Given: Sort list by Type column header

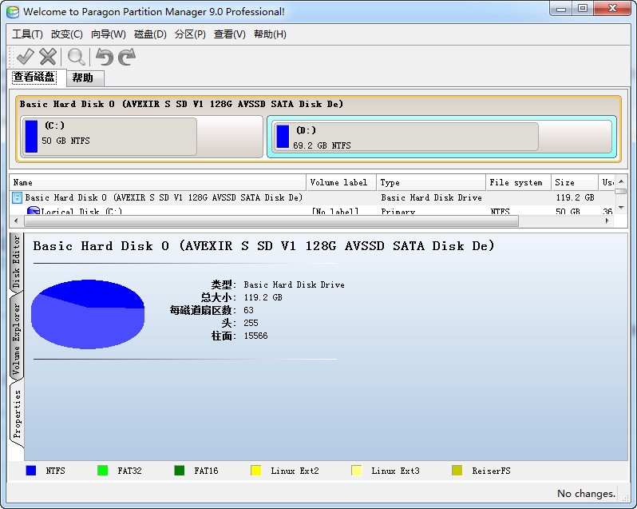Looking at the screenshot, I should pos(431,182).
